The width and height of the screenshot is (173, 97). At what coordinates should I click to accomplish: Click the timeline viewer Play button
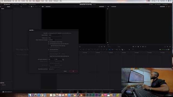point(141,47)
